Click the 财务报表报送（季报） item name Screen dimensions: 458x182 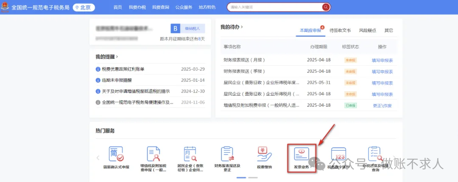tap(244, 71)
